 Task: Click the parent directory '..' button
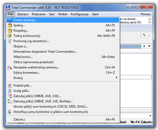tap(149, 36)
